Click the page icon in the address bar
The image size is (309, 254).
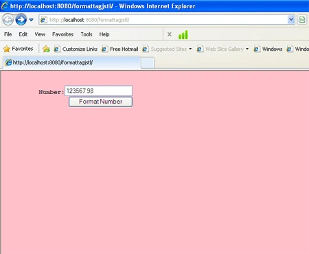[43, 20]
